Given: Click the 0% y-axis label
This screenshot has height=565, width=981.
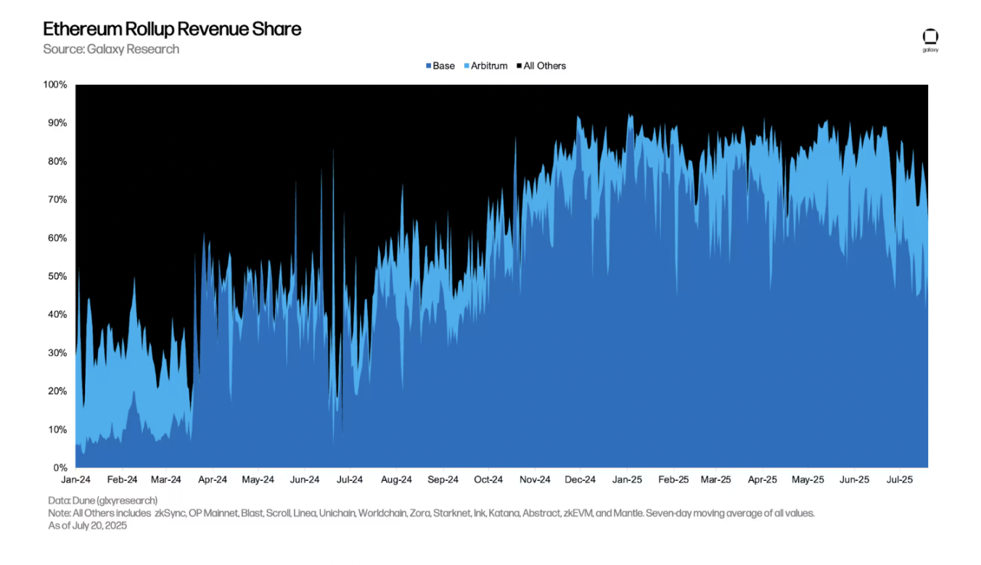Looking at the screenshot, I should pos(60,468).
